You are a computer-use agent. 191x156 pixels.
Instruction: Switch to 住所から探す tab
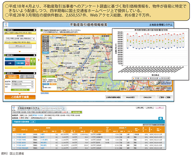click(x=12, y=77)
